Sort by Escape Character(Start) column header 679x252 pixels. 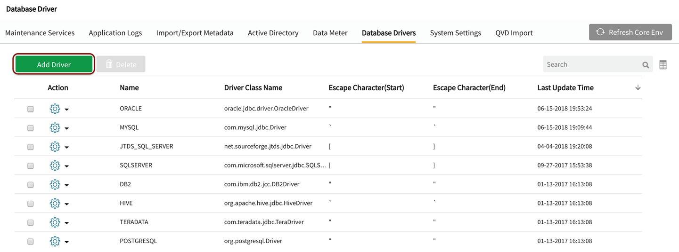[x=366, y=87]
